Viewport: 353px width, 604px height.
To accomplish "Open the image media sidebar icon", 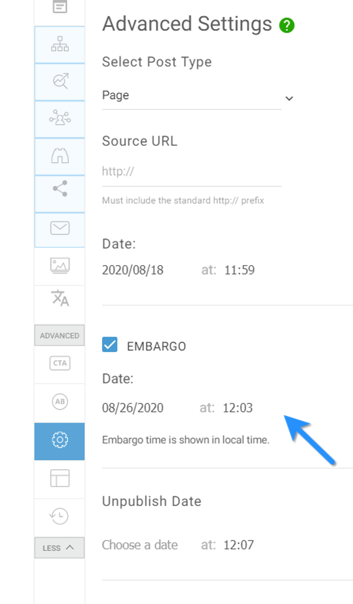I will click(60, 266).
